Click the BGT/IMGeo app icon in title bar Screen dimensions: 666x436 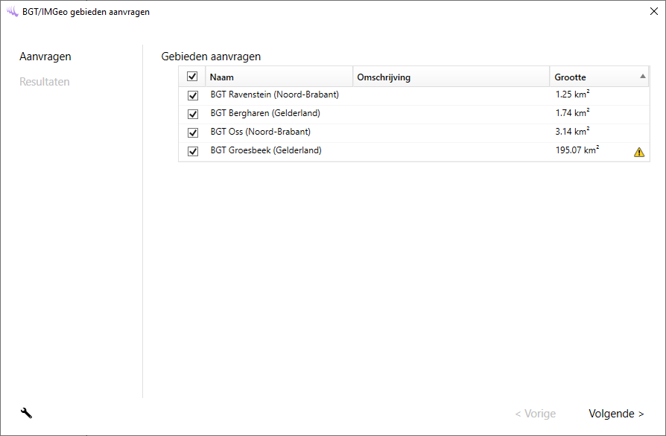click(12, 11)
